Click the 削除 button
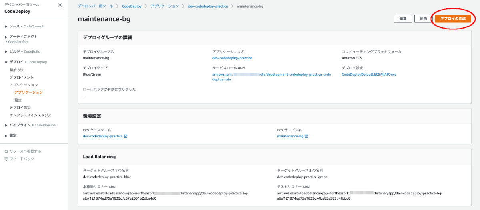 click(423, 18)
